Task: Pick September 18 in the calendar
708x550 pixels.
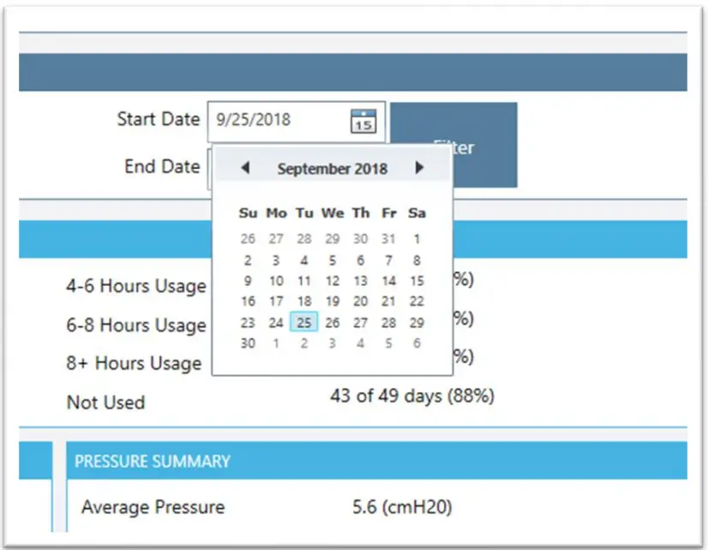Action: [x=304, y=301]
